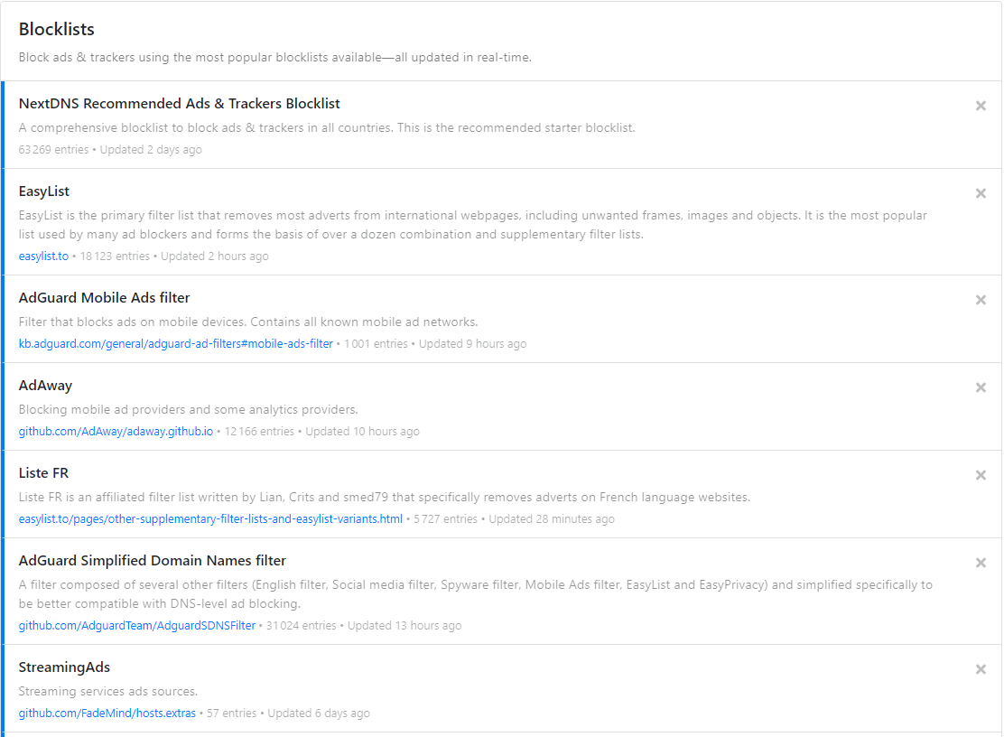The width and height of the screenshot is (1004, 737).
Task: Select the EasyList title
Action: (44, 191)
